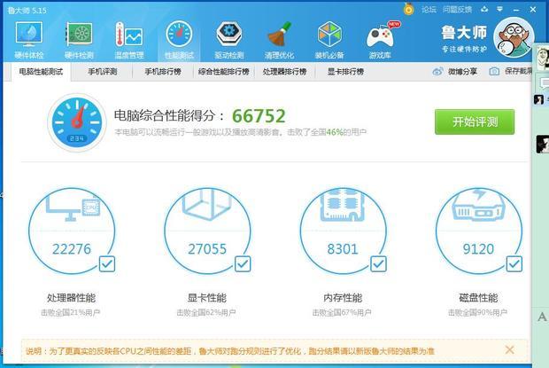Click the memory chip icon in circle
549x368 pixels.
coord(343,205)
